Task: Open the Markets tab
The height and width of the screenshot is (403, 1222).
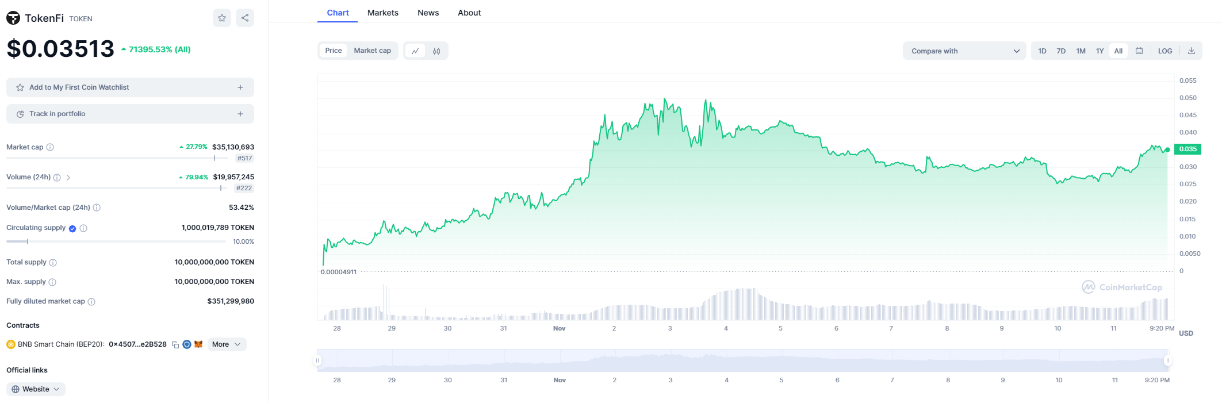Action: [383, 13]
